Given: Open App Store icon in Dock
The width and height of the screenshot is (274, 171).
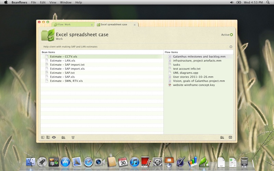Looking at the screenshot, I should click(x=65, y=162).
